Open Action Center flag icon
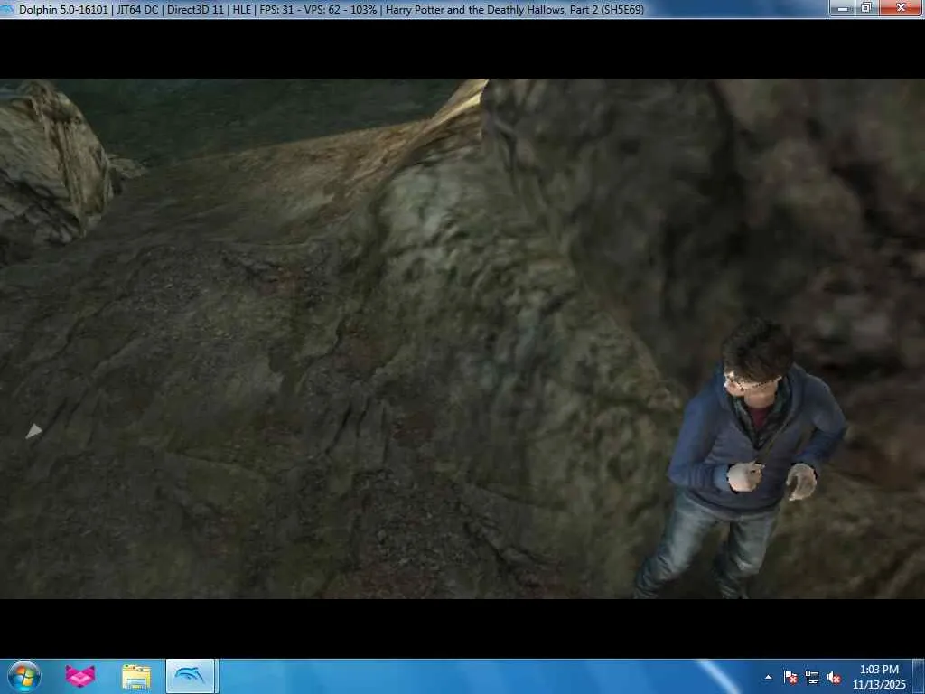 click(x=790, y=677)
